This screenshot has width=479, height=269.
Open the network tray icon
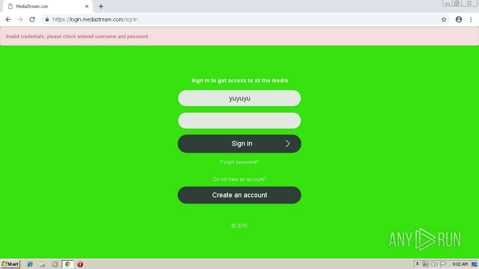(x=425, y=264)
